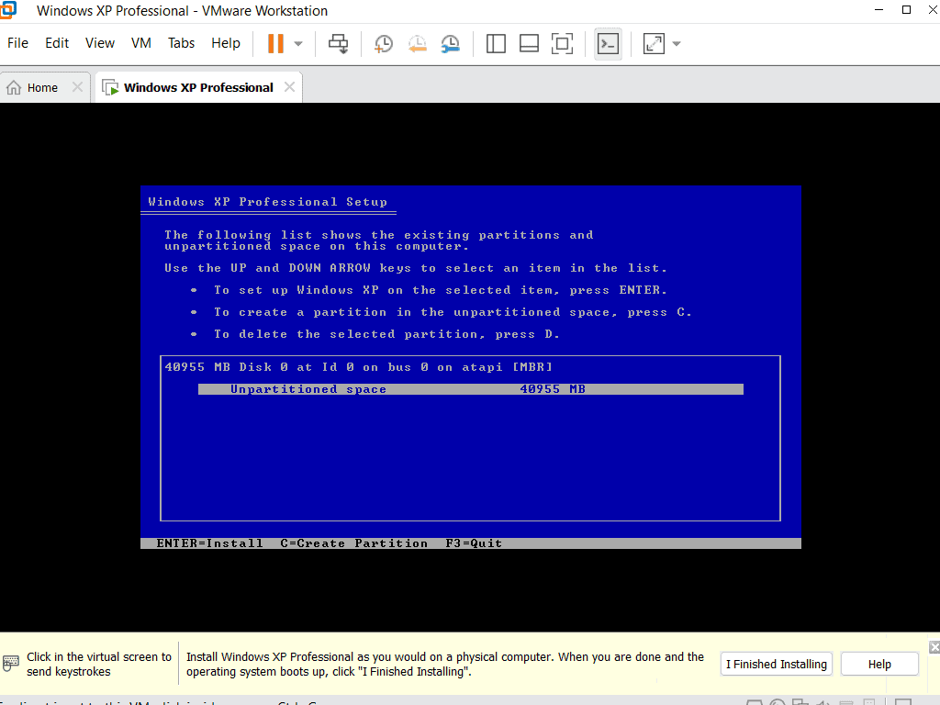The image size is (940, 705).
Task: Toggle the thumbnail bar view icon
Action: 529,44
